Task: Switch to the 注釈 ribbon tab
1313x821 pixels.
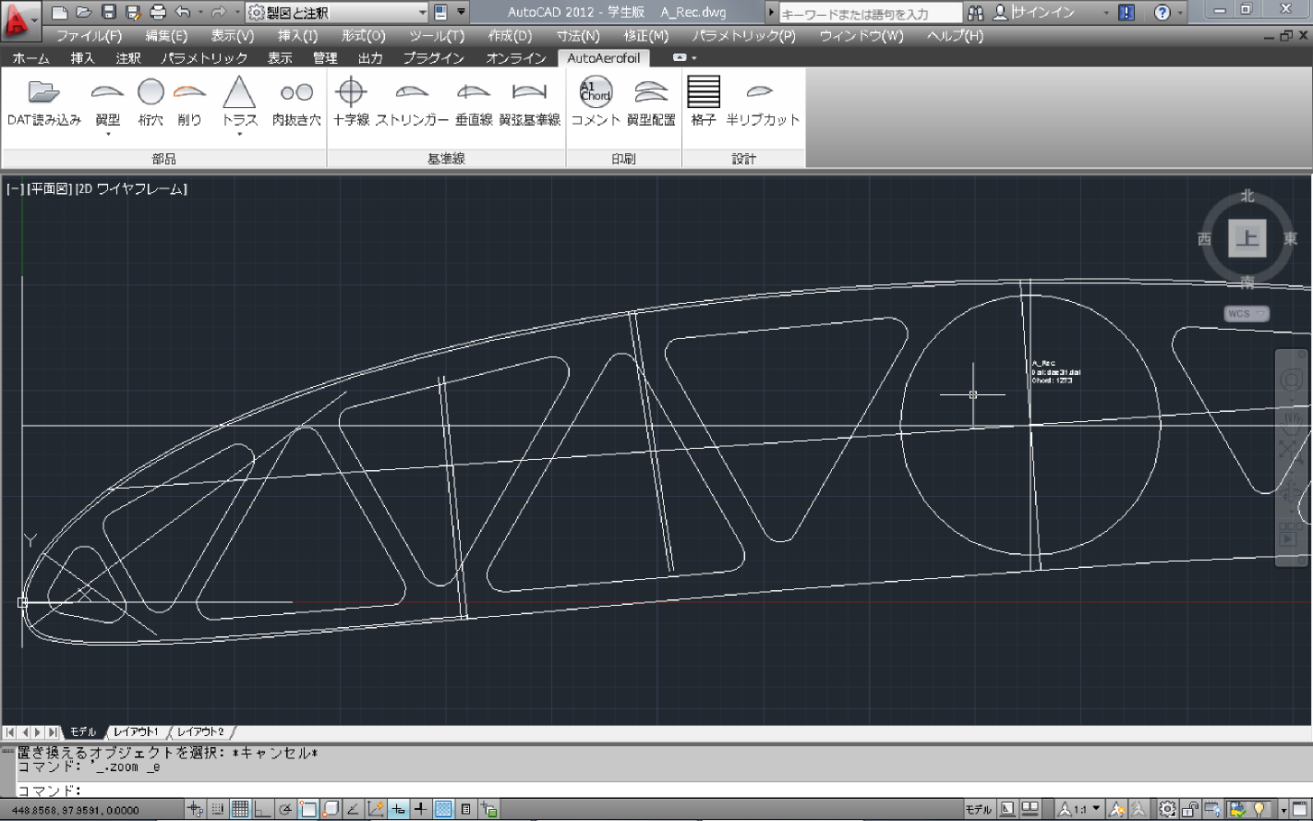Action: click(128, 57)
